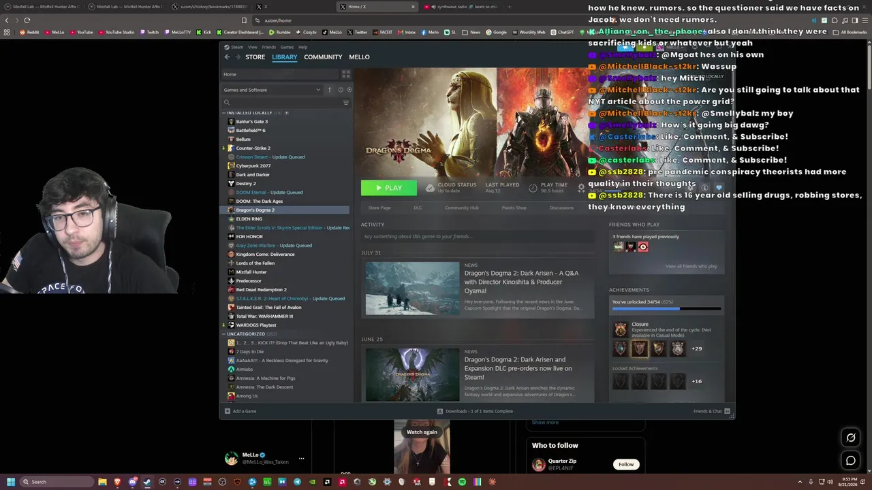Viewport: 872px width, 490px height.
Task: Bookmark the x.com page in the address bar
Action: coord(244,20)
